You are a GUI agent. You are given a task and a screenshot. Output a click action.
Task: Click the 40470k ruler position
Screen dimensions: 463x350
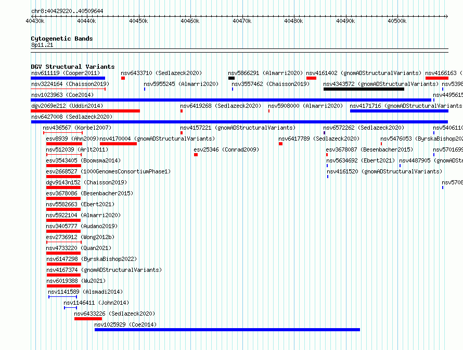click(x=242, y=21)
